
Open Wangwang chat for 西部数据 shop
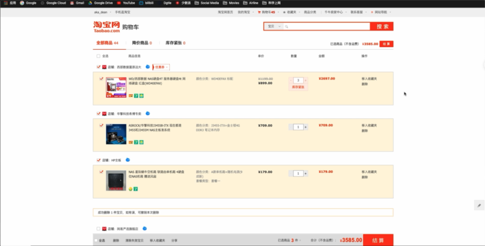[148, 67]
